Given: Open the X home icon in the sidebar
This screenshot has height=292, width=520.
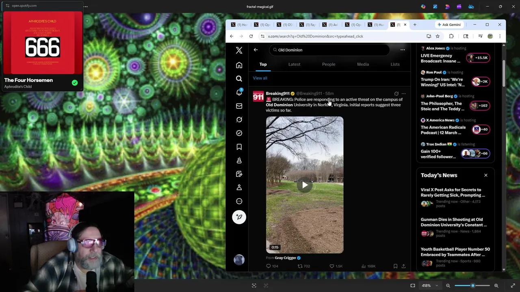Looking at the screenshot, I should (239, 65).
